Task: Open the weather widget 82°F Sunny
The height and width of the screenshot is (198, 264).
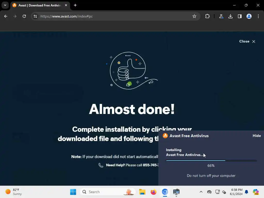Action: [x=14, y=192]
